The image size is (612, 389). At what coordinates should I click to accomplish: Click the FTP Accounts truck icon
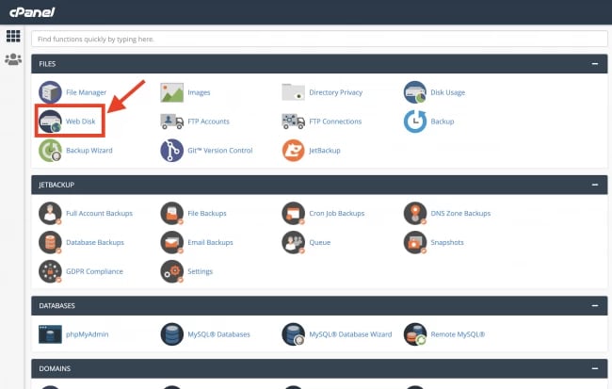point(171,122)
